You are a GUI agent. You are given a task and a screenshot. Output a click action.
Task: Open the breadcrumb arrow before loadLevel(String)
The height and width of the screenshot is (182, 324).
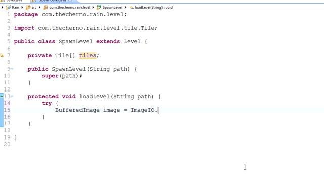pos(125,7)
